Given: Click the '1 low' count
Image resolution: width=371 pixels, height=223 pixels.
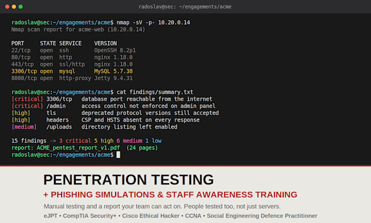Looking at the screenshot, I should (153, 141).
